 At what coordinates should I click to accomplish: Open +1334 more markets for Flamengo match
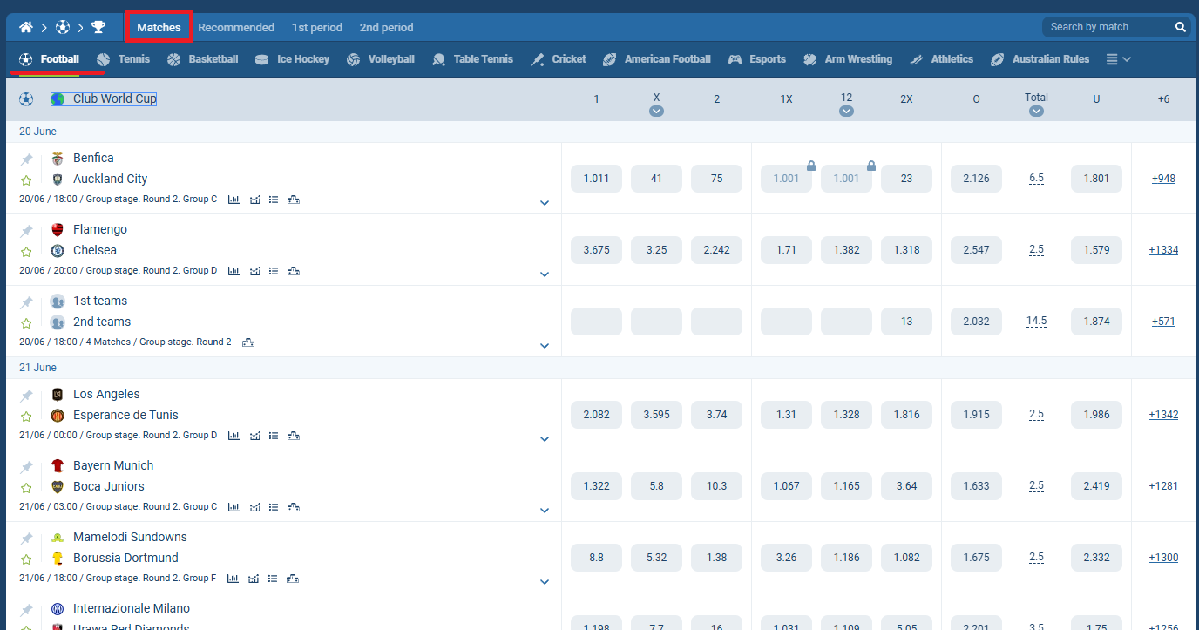click(1163, 250)
